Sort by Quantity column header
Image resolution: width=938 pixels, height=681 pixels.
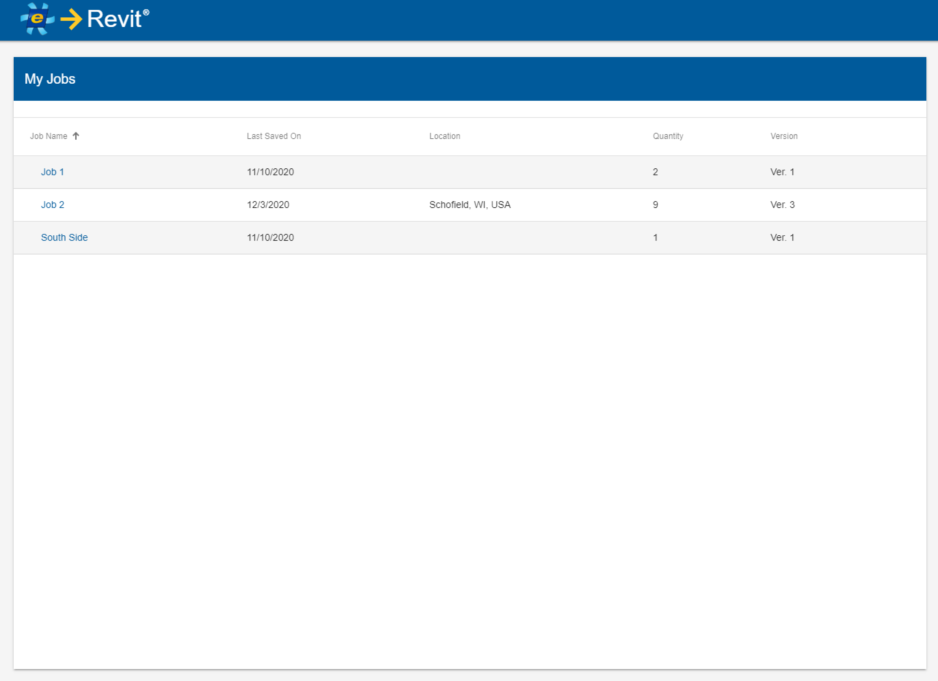coord(668,136)
